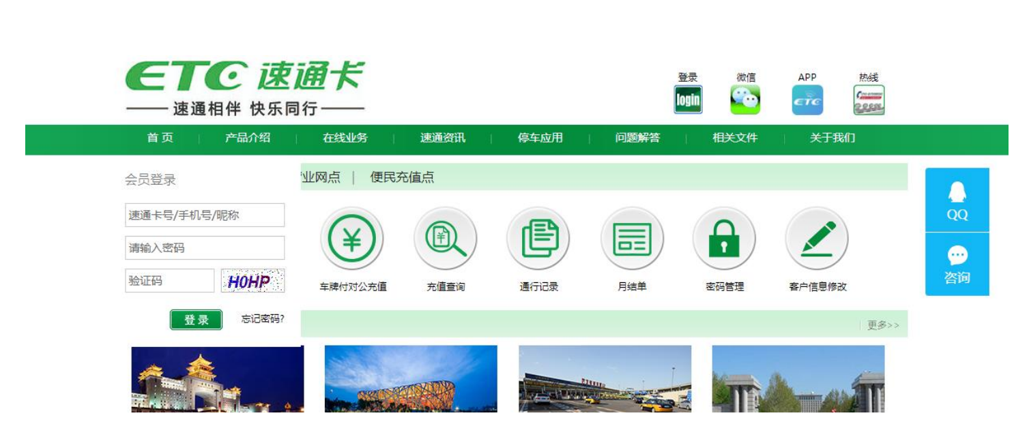This screenshot has height=422, width=1029.
Task: Click the 更多>> link
Action: (x=883, y=325)
